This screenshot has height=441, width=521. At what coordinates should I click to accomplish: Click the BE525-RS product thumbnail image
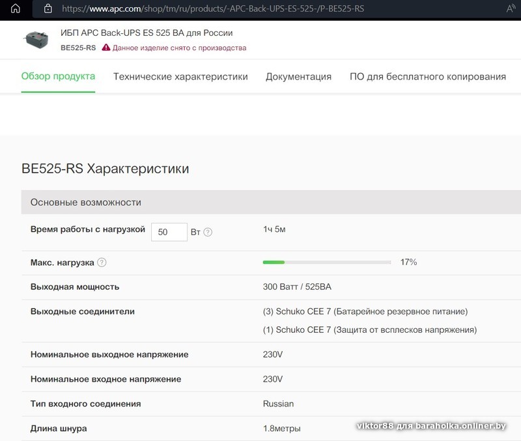tap(36, 40)
